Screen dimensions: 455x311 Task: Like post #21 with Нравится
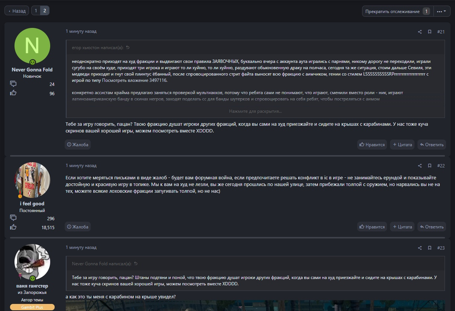pos(372,145)
